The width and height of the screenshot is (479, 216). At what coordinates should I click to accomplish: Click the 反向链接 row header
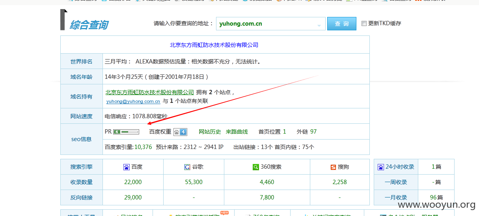coord(82,197)
